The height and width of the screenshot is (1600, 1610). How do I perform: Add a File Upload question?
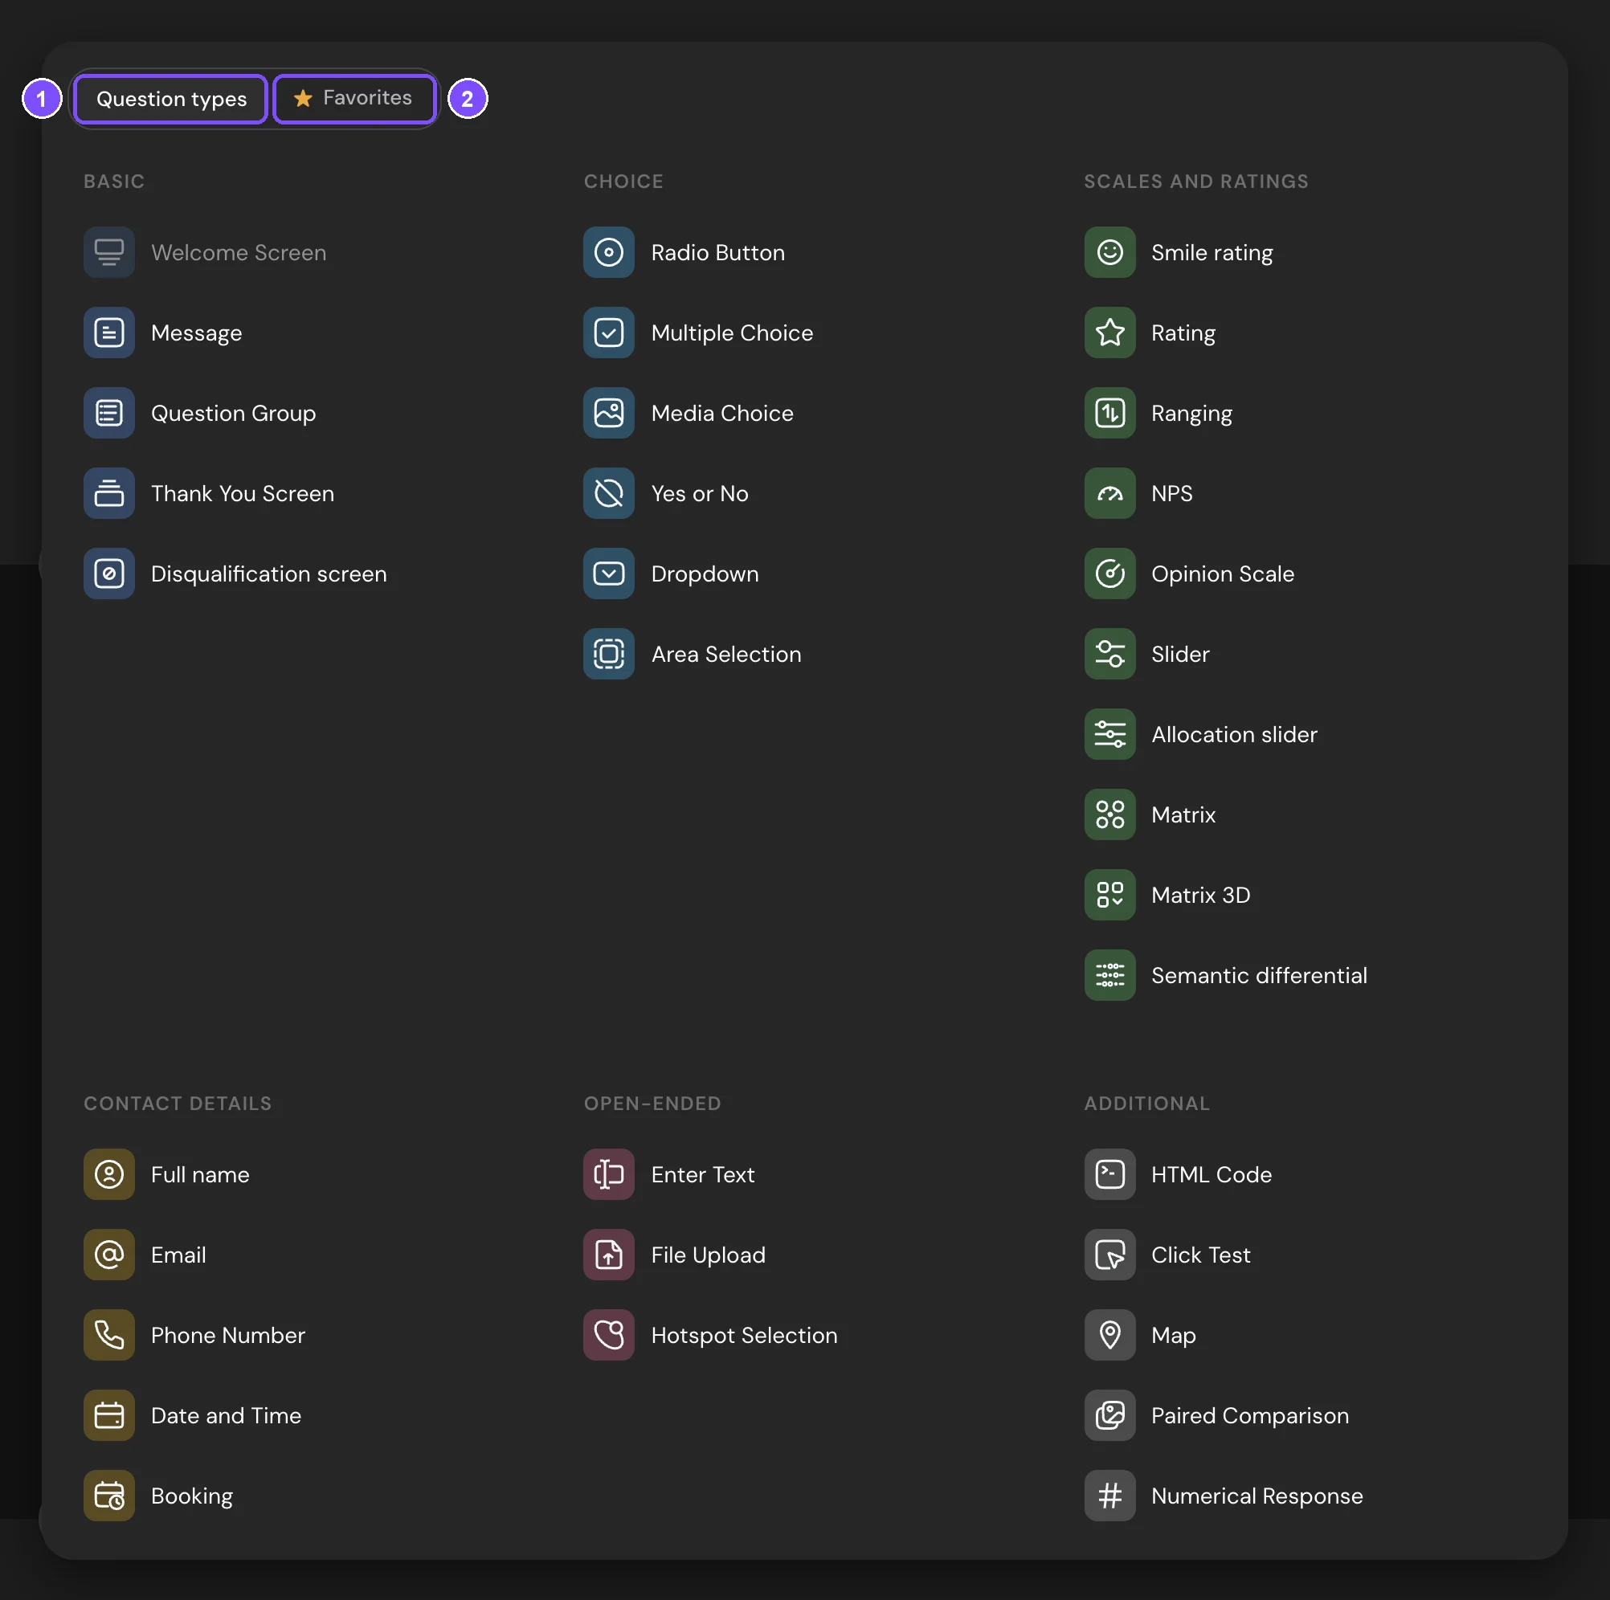[x=675, y=1254]
